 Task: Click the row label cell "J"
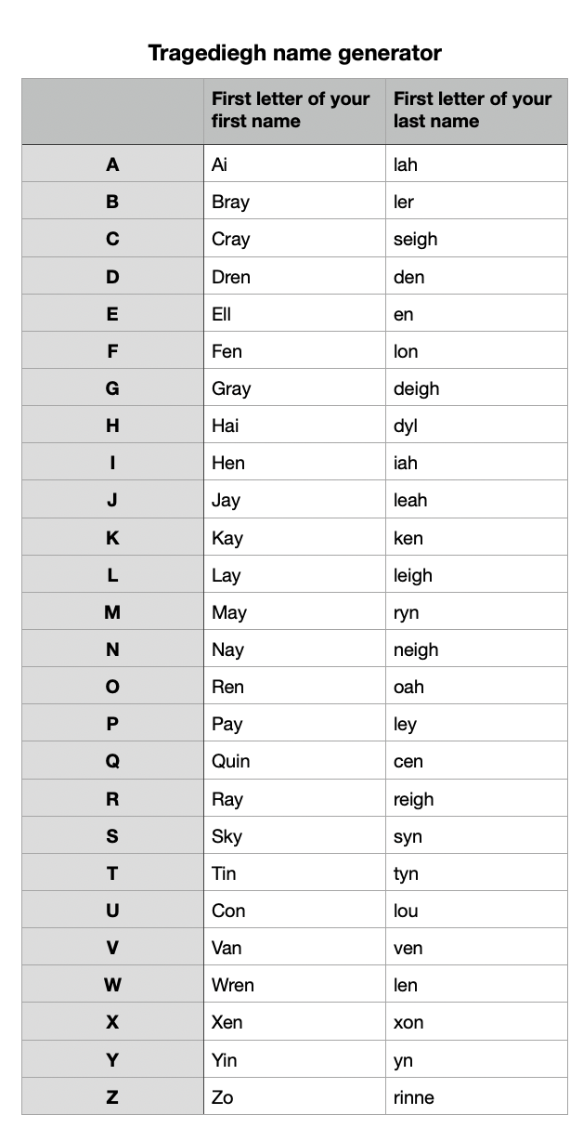point(112,500)
